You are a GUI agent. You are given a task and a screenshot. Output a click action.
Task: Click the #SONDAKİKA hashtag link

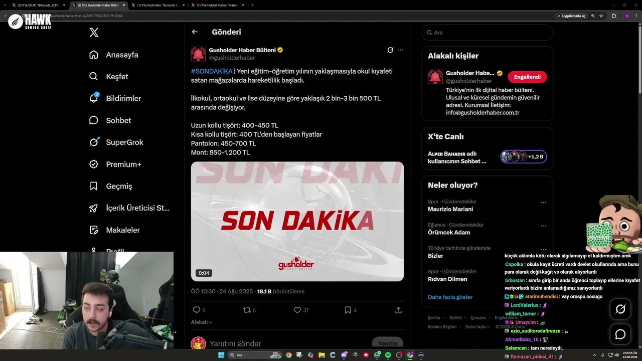click(212, 71)
